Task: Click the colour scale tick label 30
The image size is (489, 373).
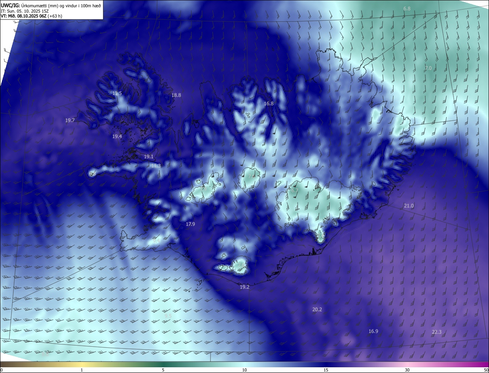Action: coord(407,370)
